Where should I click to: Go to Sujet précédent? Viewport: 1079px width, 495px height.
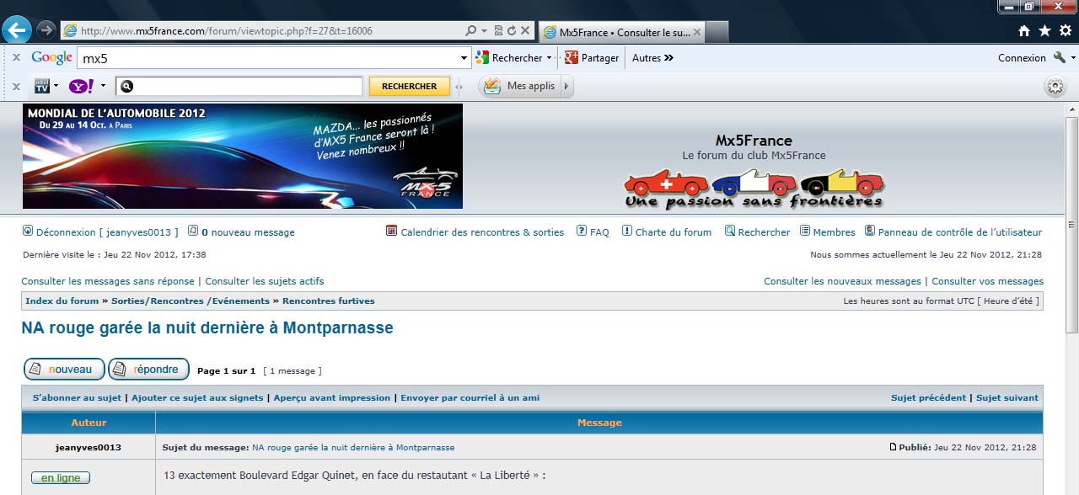pyautogui.click(x=929, y=397)
